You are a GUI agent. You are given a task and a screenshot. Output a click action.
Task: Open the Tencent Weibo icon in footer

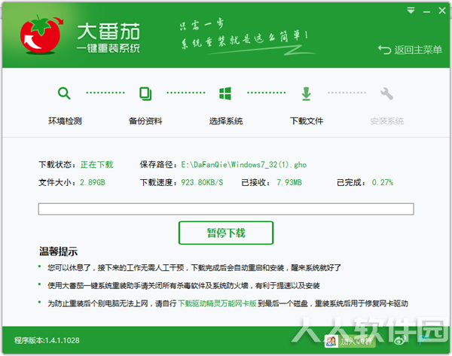[x=425, y=340]
